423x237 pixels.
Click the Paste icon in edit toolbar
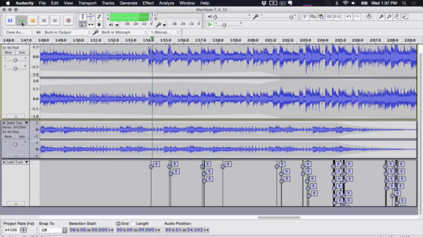[x=321, y=16]
